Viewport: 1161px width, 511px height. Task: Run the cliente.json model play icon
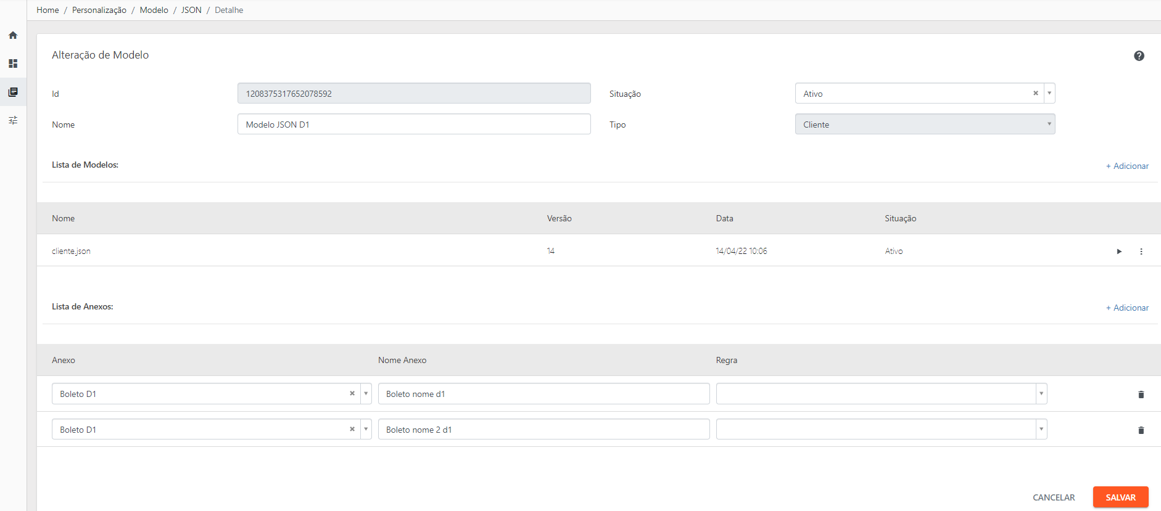point(1119,251)
